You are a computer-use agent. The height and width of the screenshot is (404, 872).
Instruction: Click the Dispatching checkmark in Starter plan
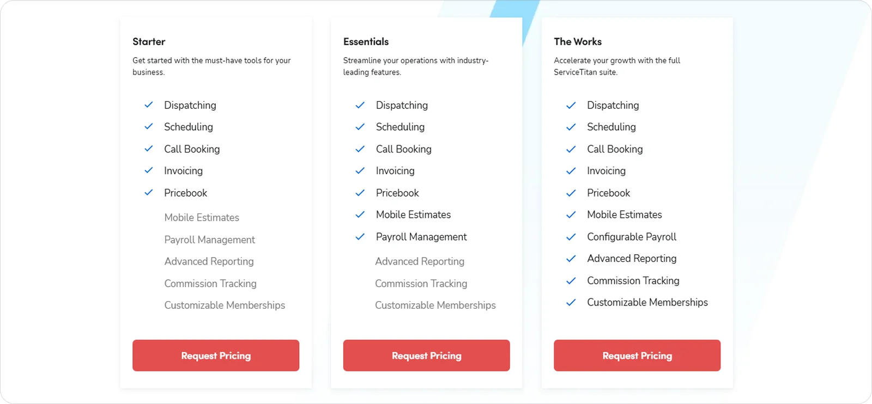click(148, 105)
